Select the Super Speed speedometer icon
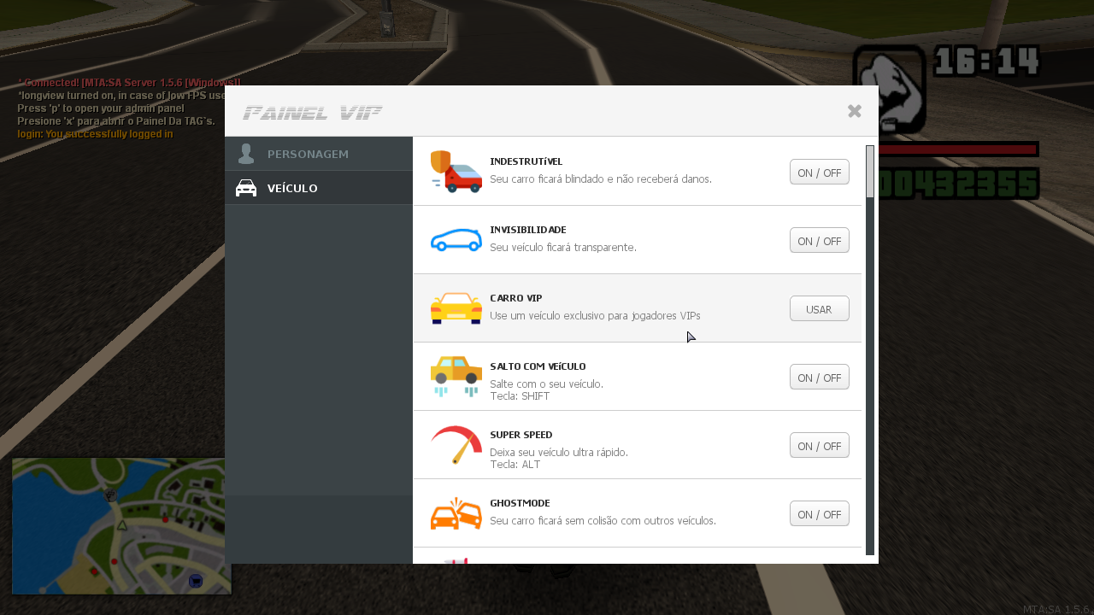This screenshot has height=615, width=1094. (456, 444)
